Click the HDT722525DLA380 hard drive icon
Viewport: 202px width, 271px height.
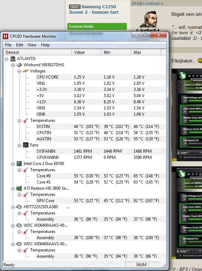19,207
